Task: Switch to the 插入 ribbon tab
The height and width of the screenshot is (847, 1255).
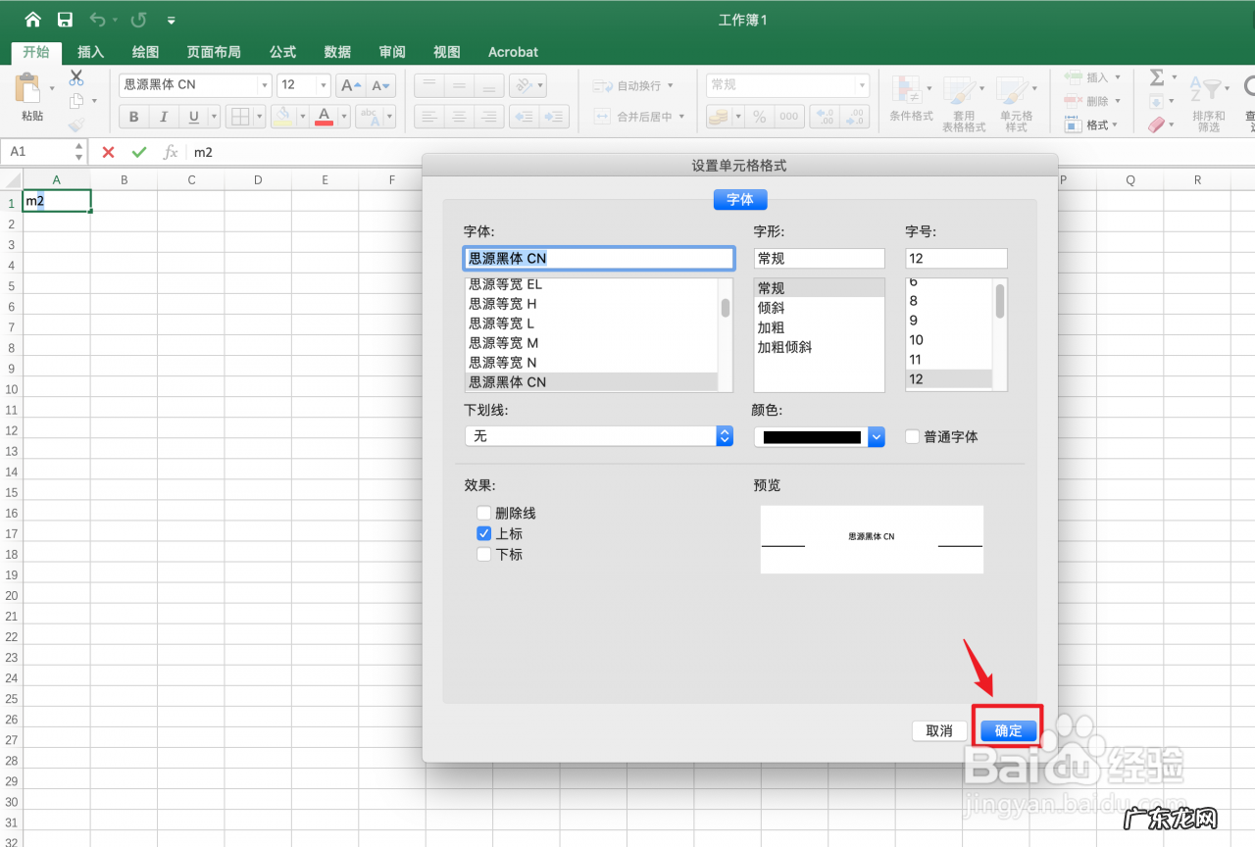Action: click(x=90, y=52)
